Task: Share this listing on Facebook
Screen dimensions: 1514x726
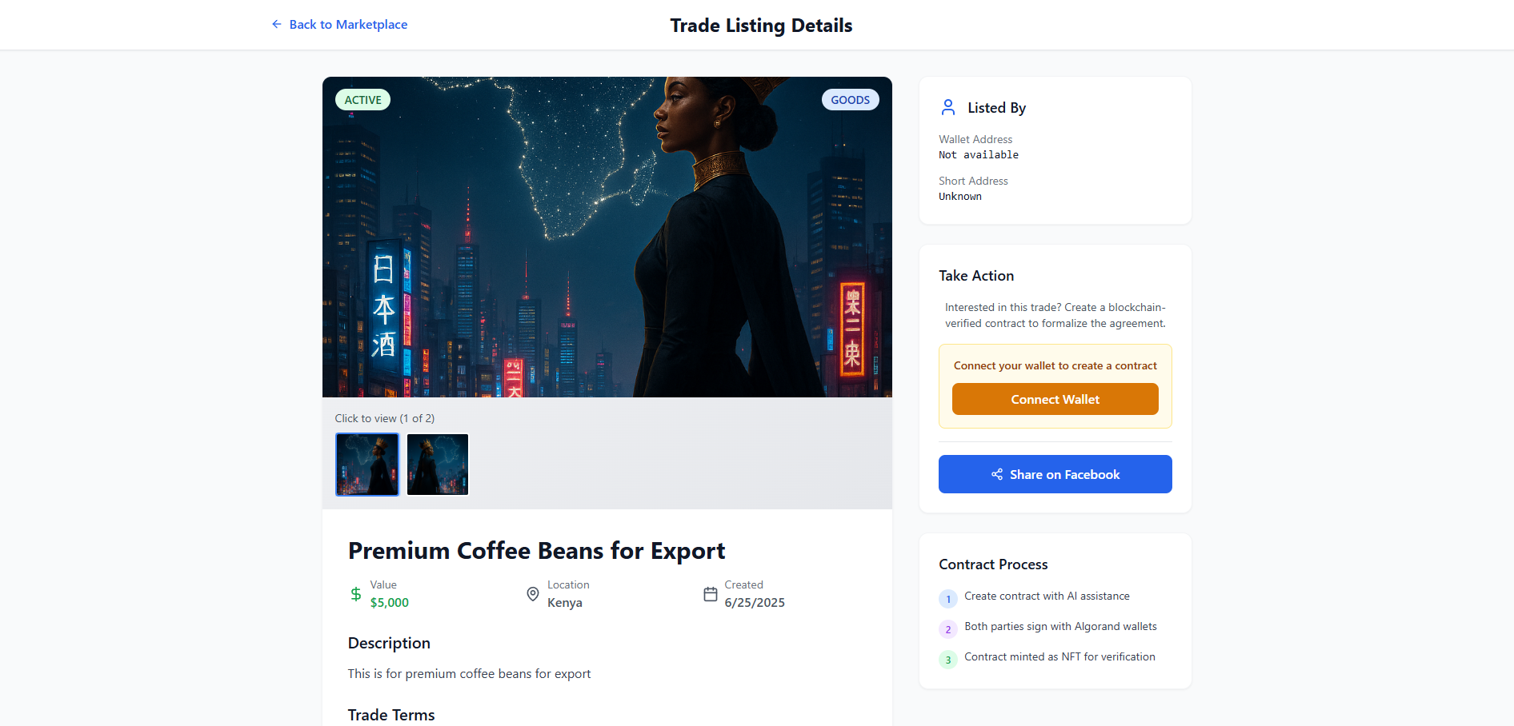Action: click(x=1055, y=474)
